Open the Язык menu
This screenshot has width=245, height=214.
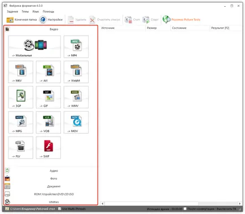pyautogui.click(x=36, y=11)
